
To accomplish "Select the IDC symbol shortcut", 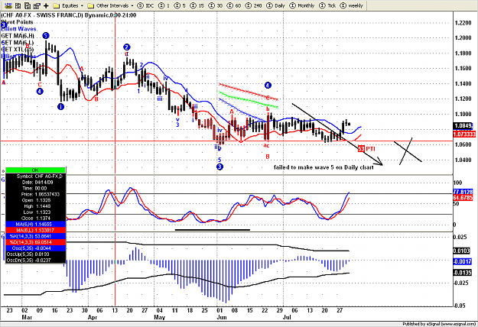I will point(146,5).
